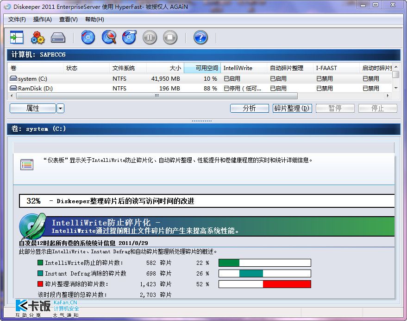Click the volume list horizontal scrollbar thumb
Screen dimensions: 407x321
(x=157, y=96)
